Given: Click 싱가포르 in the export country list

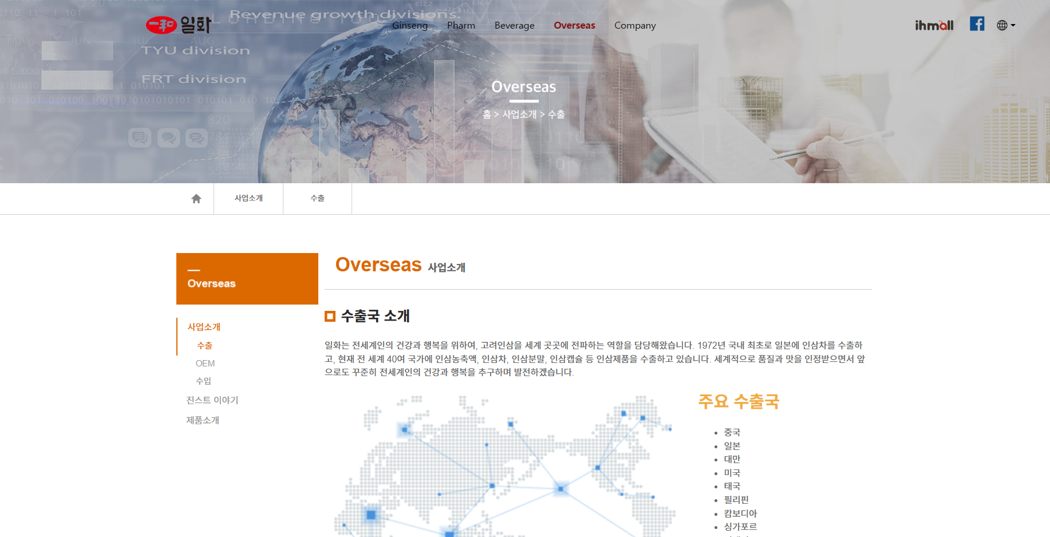Looking at the screenshot, I should [740, 527].
